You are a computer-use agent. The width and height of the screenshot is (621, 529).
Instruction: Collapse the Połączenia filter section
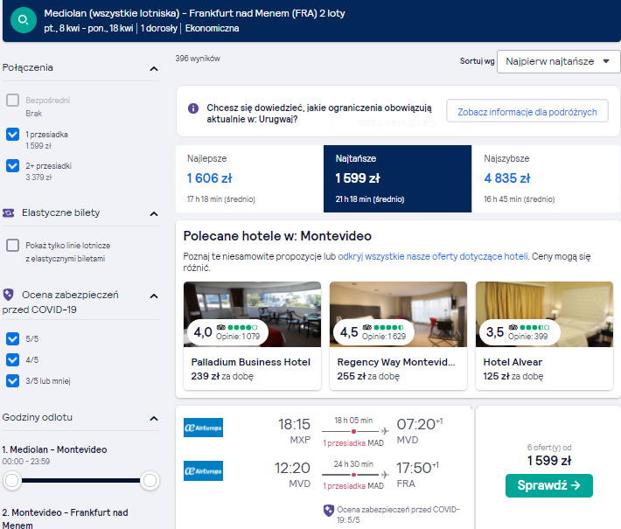tap(154, 69)
